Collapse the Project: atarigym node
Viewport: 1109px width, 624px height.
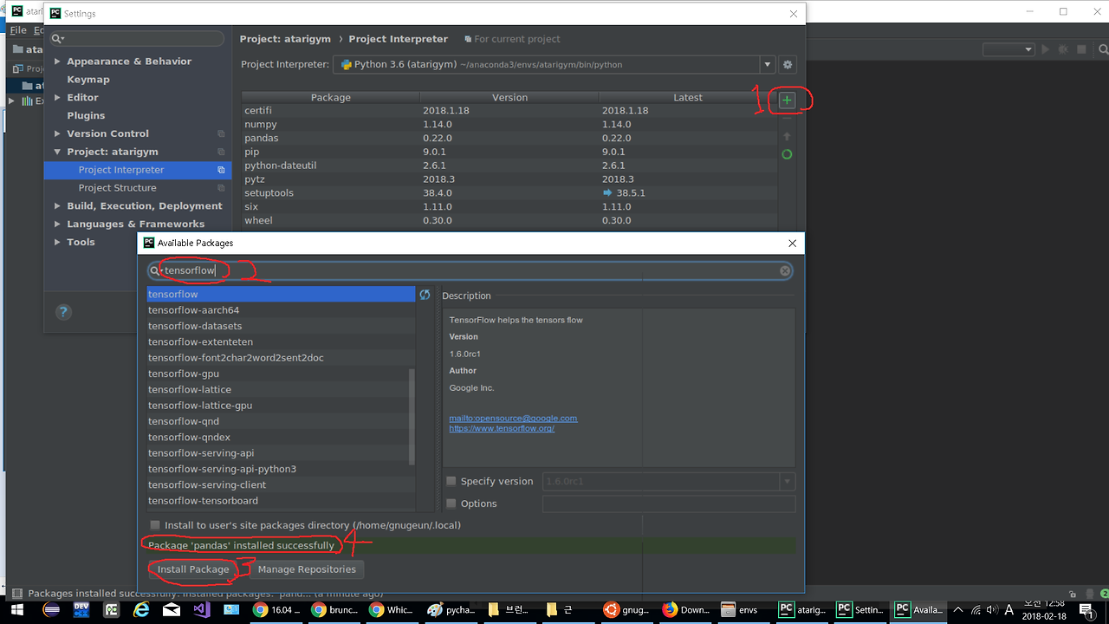coord(57,152)
